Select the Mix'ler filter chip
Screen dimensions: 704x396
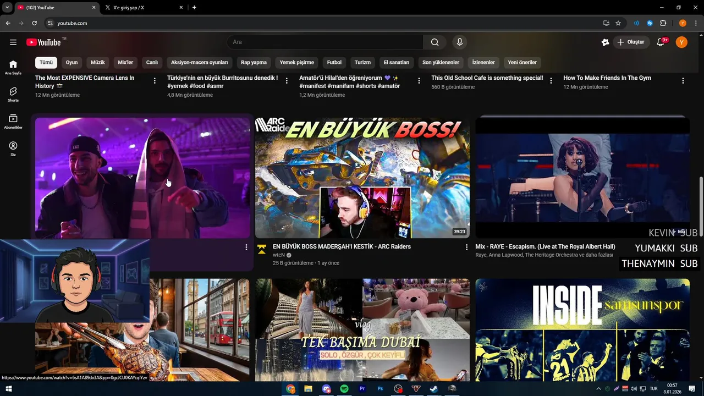[125, 63]
